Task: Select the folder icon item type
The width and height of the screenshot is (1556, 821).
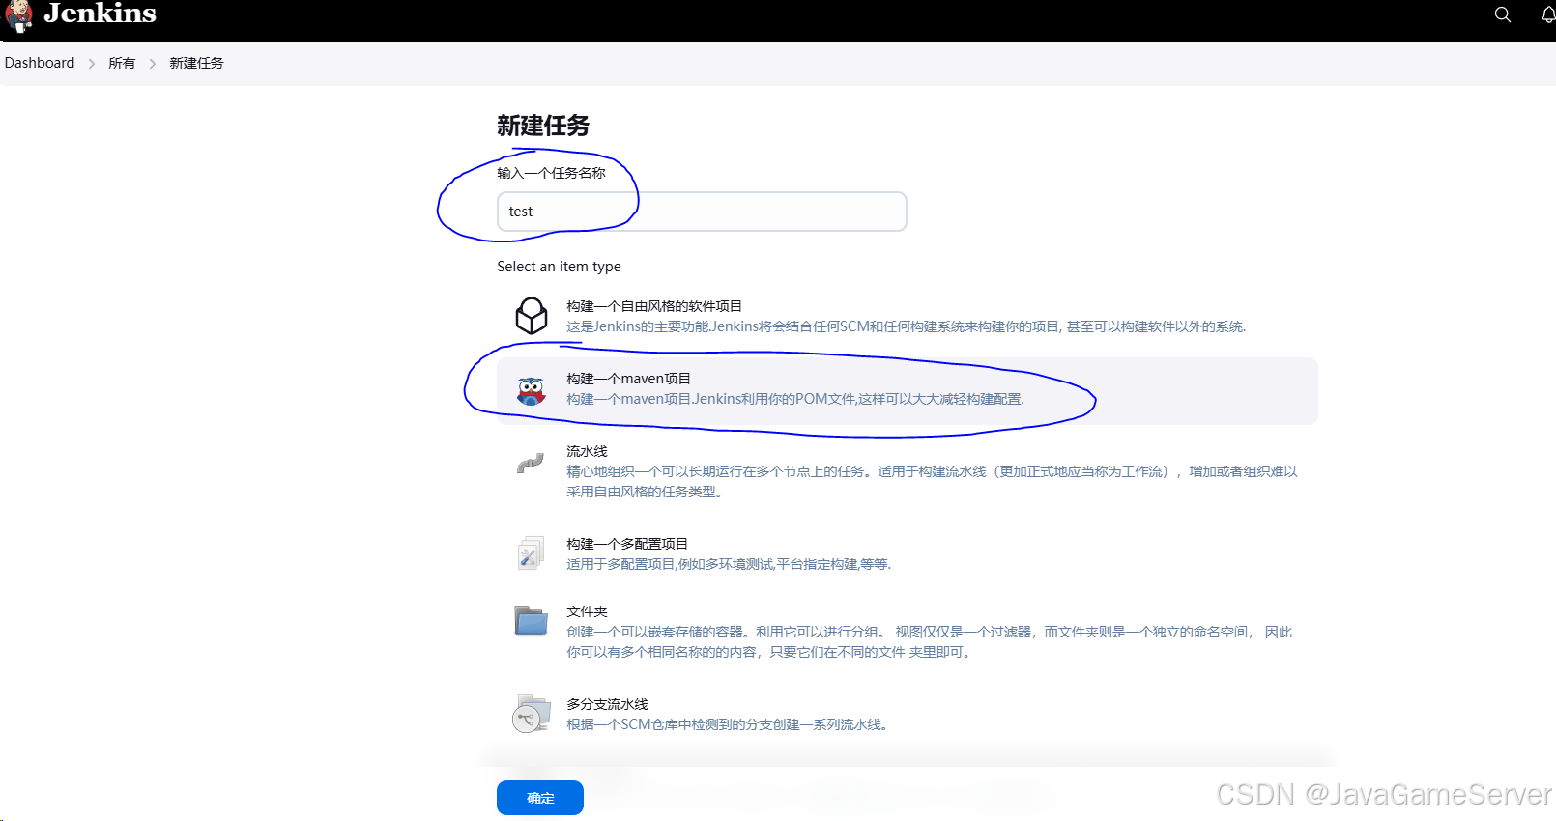Action: [531, 620]
